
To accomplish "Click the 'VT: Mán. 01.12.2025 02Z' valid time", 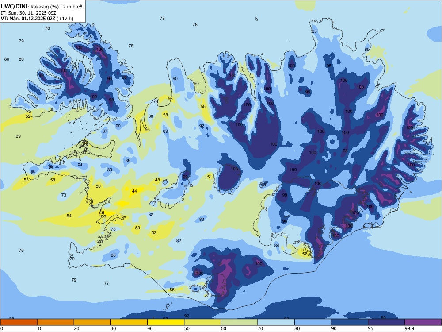I will tap(28, 19).
